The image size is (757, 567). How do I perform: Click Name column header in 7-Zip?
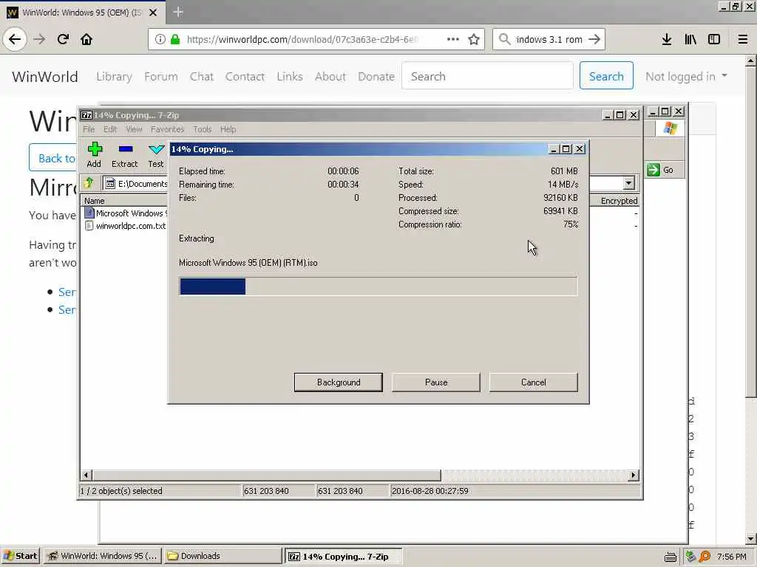[95, 201]
